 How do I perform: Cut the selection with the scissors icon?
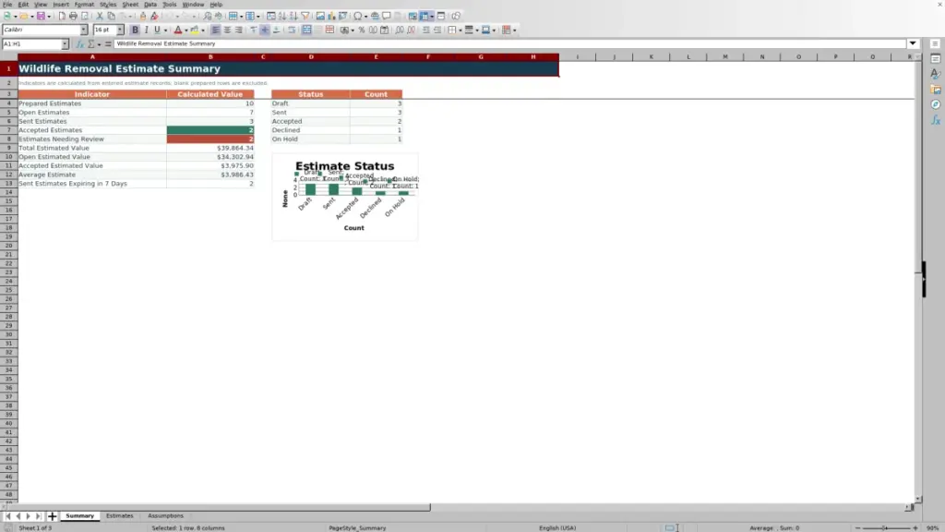point(100,17)
